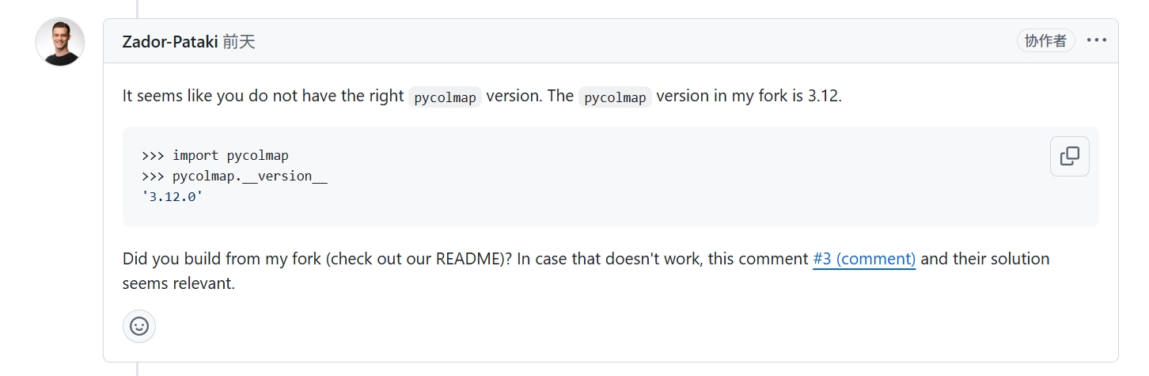The width and height of the screenshot is (1149, 376).
Task: Add an emoji reaction to the comment
Action: [139, 326]
